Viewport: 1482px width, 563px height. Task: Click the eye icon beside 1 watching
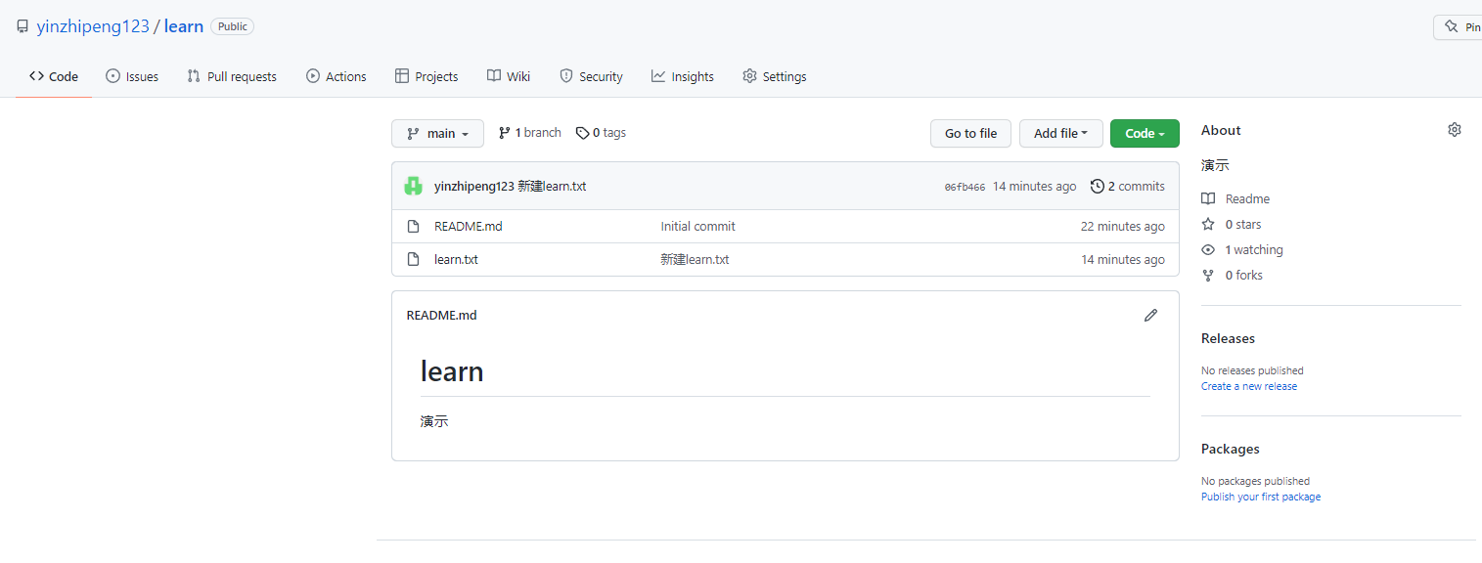[x=1208, y=249]
